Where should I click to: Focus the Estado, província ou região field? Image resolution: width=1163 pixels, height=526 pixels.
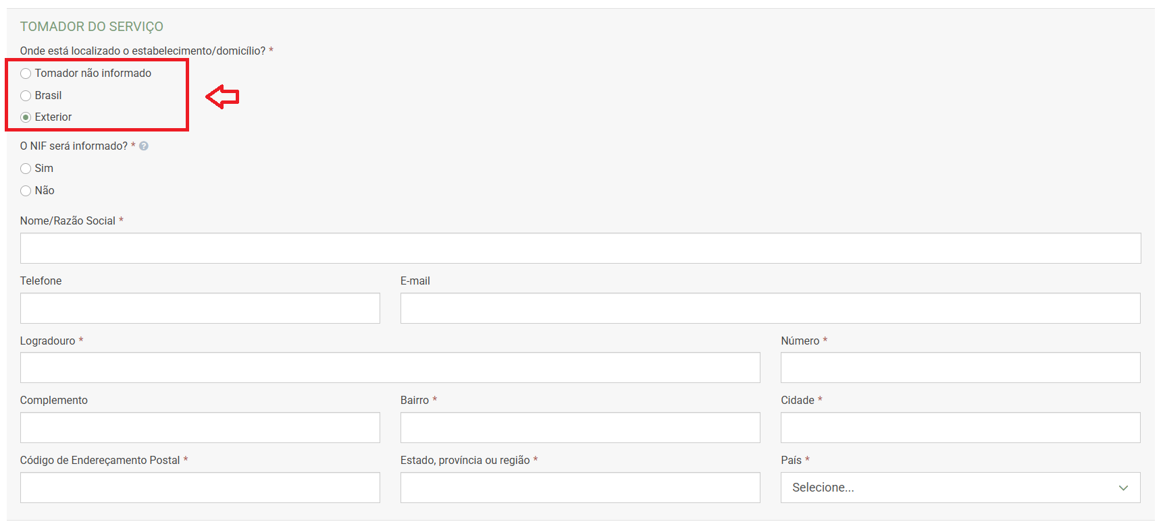click(580, 488)
